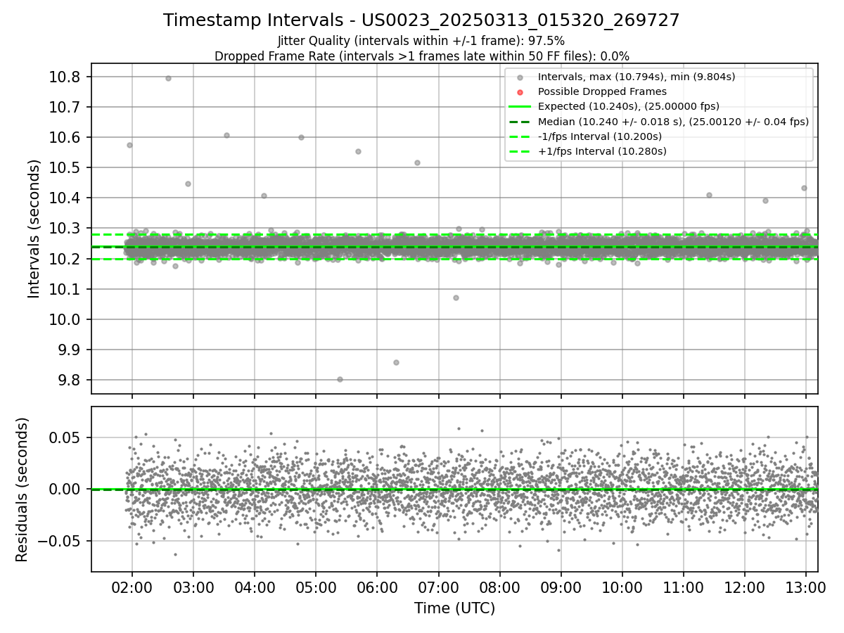Click the y-axis tick label '9.9'
This screenshot has height=633, width=844.
[x=69, y=350]
